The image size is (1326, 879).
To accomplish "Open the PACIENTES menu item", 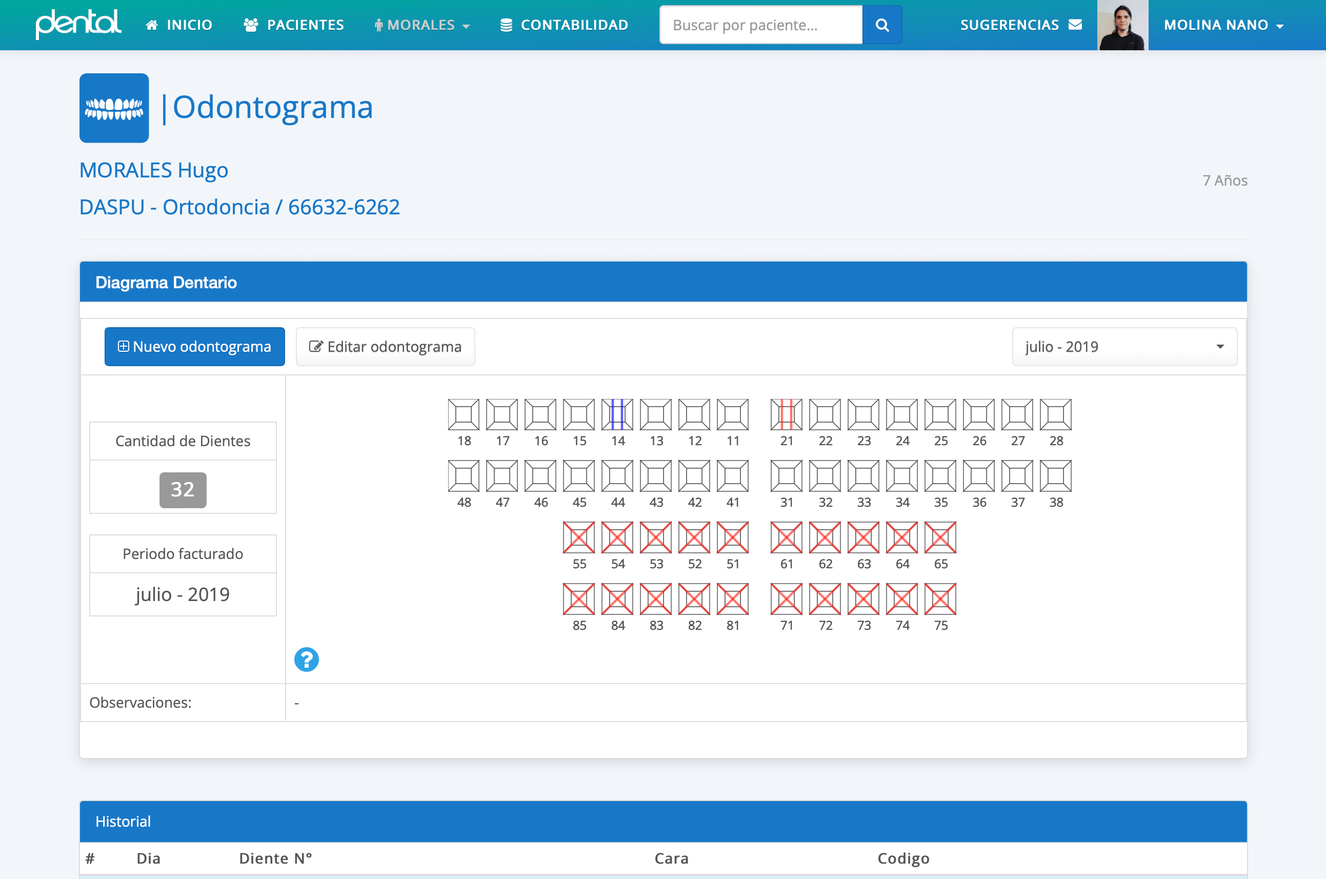I will [x=294, y=25].
